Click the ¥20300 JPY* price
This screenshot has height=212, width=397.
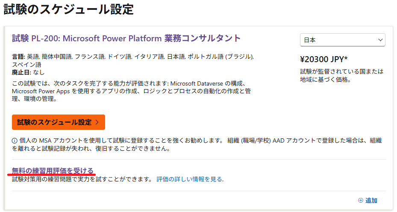point(324,59)
